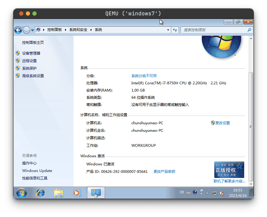Viewport: 267px width, 217px height.
Task: Click shield icon beside 设备管理器
Action: (18, 53)
